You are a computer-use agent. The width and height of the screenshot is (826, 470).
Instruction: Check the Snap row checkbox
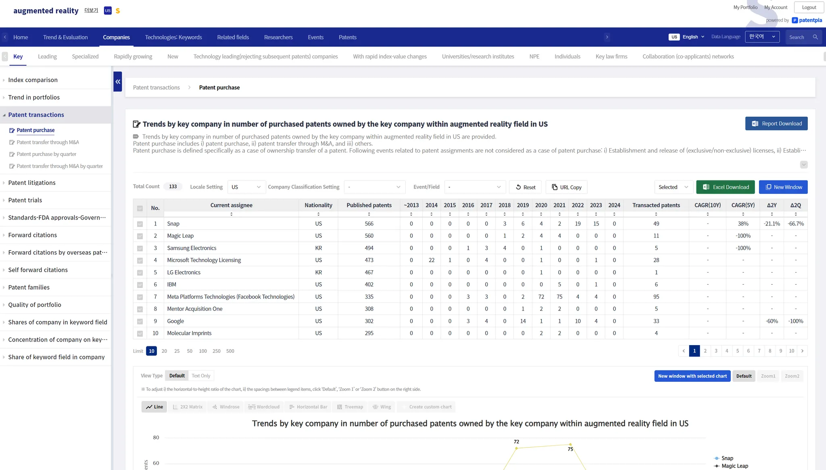coord(140,224)
